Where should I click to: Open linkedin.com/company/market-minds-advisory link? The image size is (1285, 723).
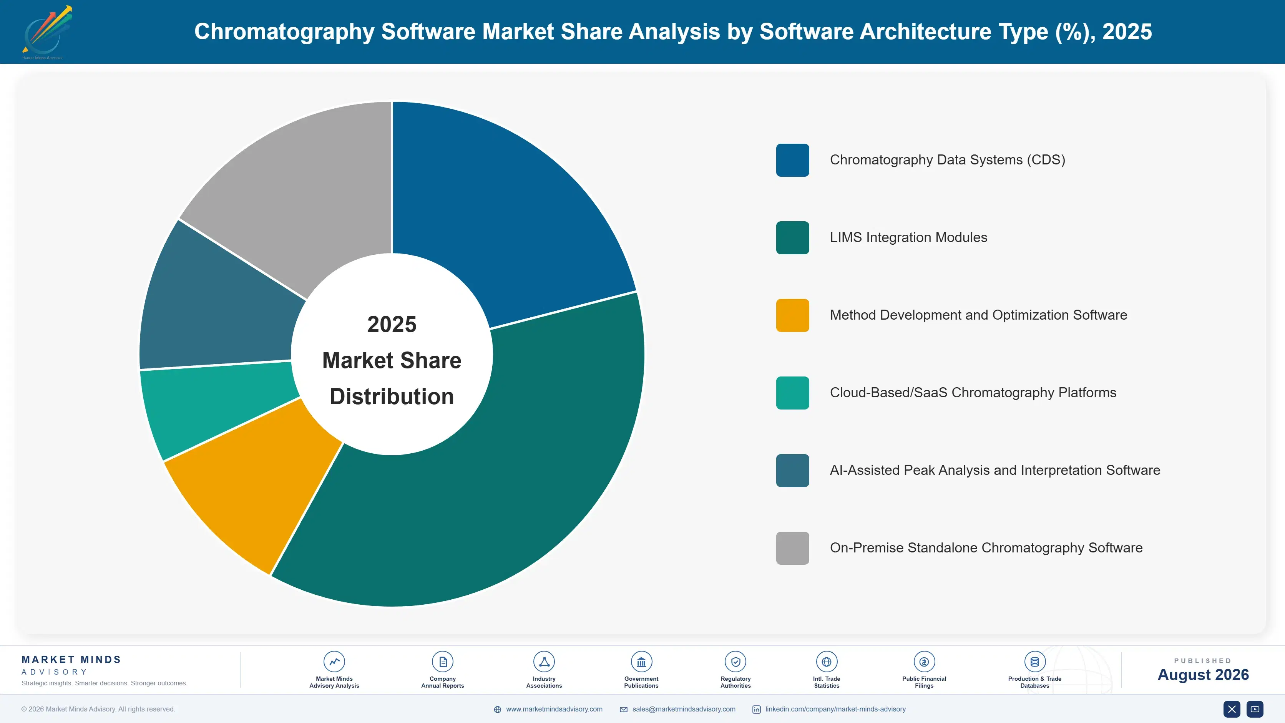pyautogui.click(x=835, y=709)
